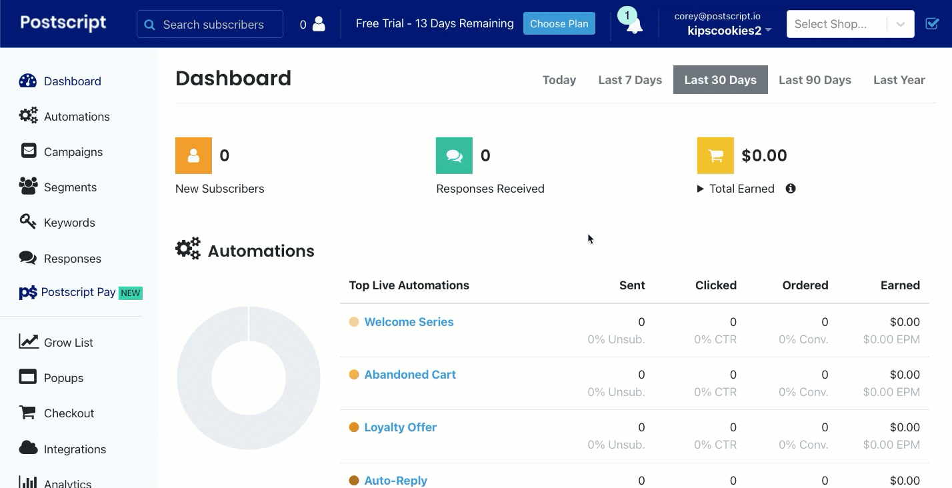Screen dimensions: 952x488
Task: Open Grow List in the sidebar
Action: click(69, 343)
